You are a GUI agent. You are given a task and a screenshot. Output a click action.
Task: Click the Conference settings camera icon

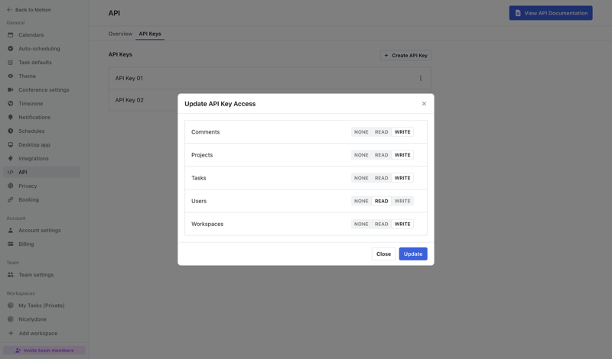(x=11, y=89)
